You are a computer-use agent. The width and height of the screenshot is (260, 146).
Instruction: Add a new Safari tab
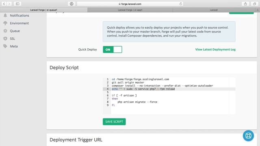(258, 10)
